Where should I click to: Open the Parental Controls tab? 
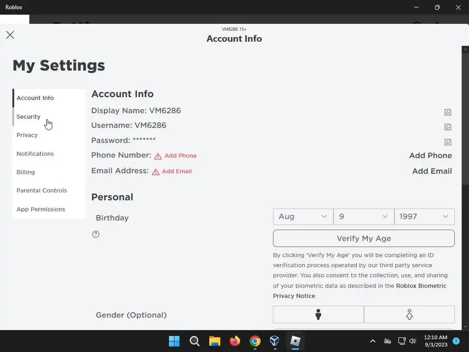(49, 190)
